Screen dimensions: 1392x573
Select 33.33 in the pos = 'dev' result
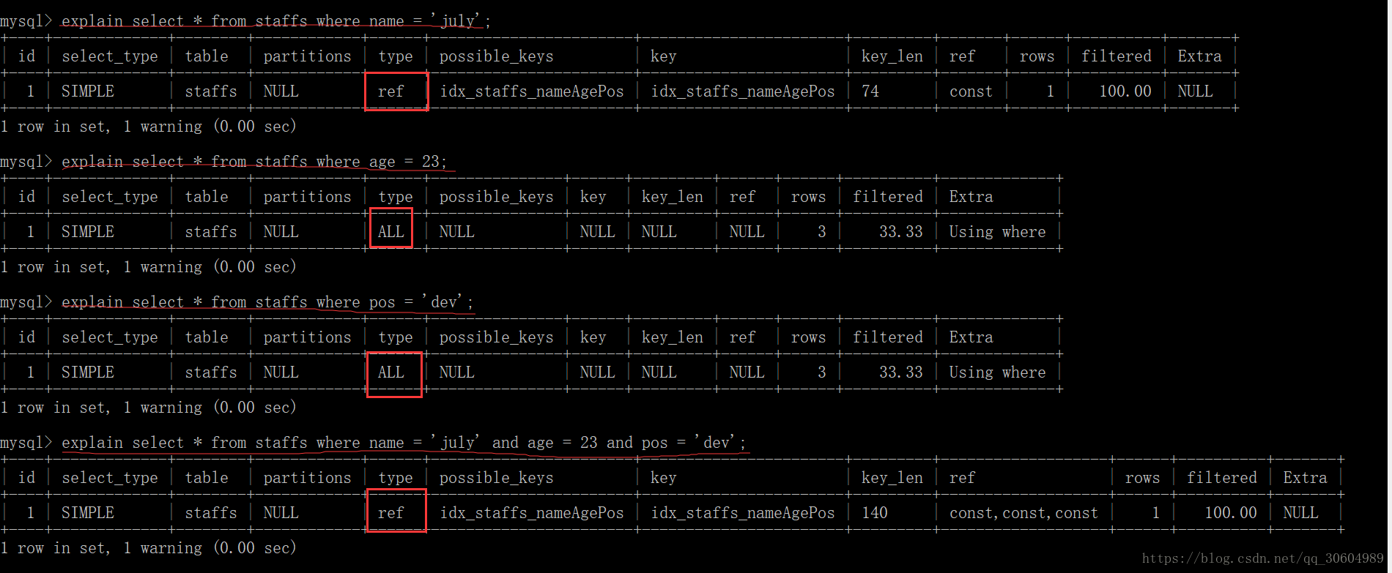click(901, 372)
